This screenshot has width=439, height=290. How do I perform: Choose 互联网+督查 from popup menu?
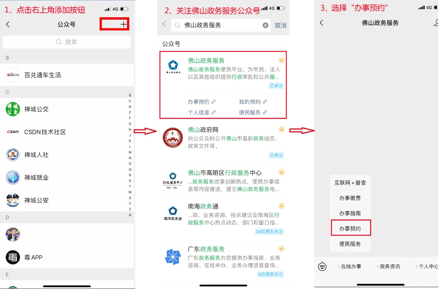click(x=350, y=183)
